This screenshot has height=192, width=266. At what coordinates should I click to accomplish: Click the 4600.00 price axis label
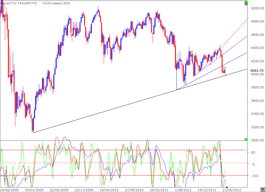point(257,35)
